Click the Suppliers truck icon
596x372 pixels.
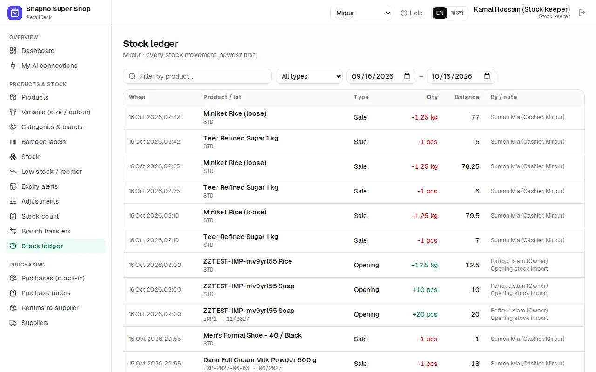[13, 323]
